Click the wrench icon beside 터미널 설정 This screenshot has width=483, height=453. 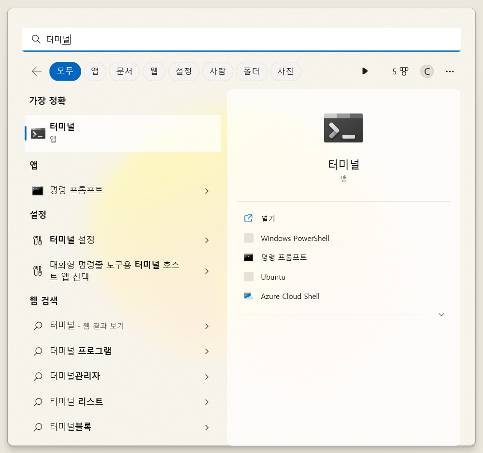click(x=38, y=240)
